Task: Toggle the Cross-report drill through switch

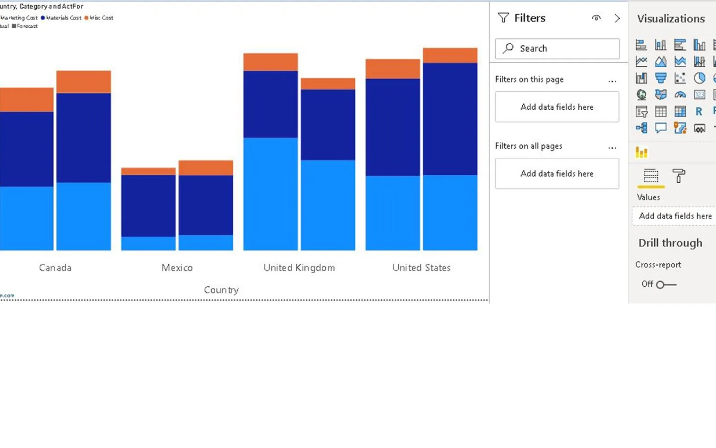Action: pos(666,284)
